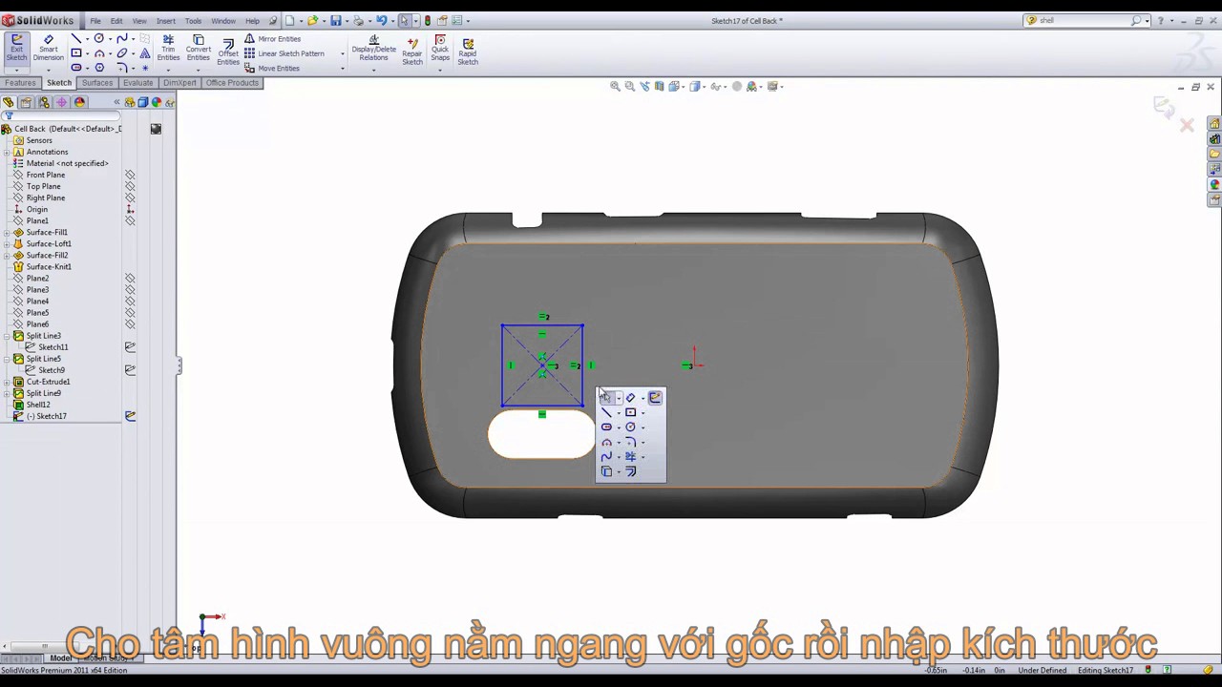Click Mirror Entities command
This screenshot has width=1222, height=687.
pos(272,39)
